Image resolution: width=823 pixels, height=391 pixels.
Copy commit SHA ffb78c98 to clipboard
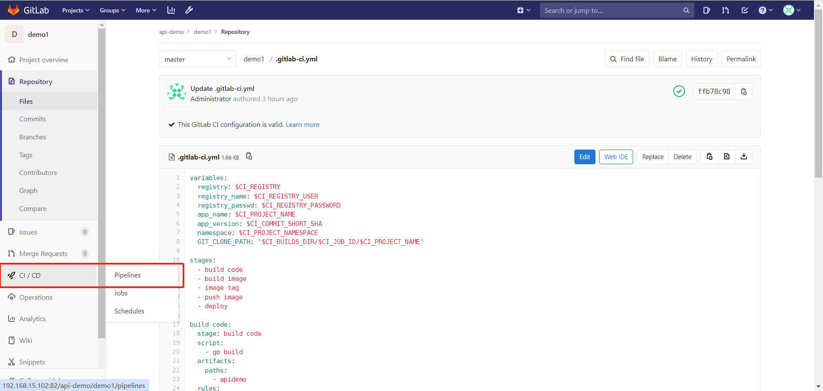point(745,91)
